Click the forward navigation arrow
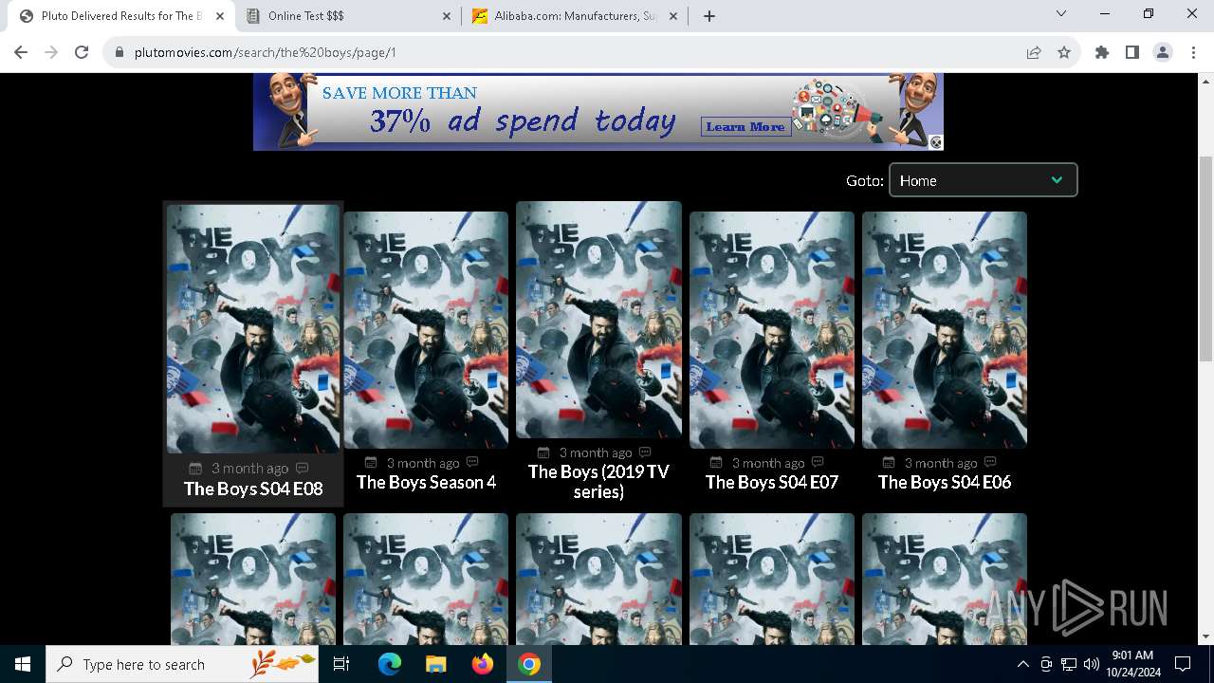Screen dimensions: 1214x683 coord(51,52)
